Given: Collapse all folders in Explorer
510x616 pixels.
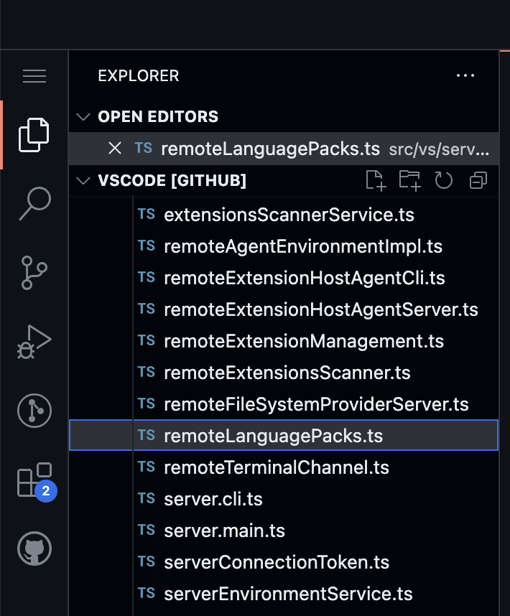Looking at the screenshot, I should point(478,180).
